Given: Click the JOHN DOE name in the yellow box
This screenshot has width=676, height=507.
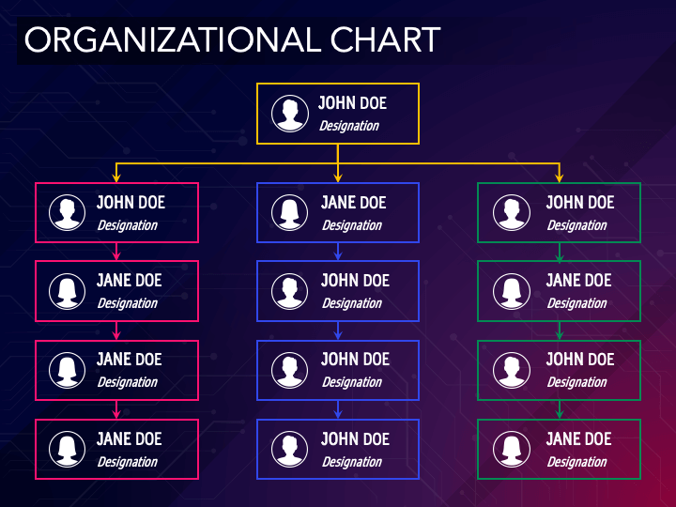Looking at the screenshot, I should pyautogui.click(x=352, y=103).
